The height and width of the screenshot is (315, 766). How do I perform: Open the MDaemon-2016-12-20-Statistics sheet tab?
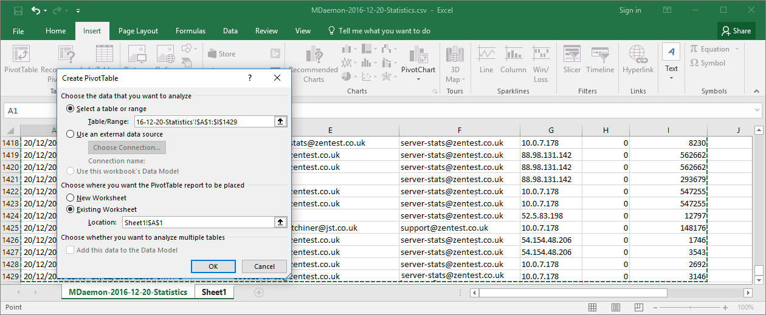128,292
